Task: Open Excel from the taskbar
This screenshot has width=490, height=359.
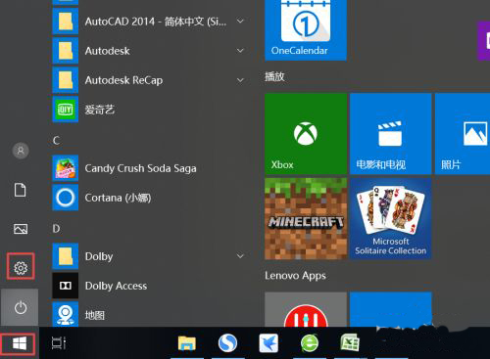Action: [350, 343]
